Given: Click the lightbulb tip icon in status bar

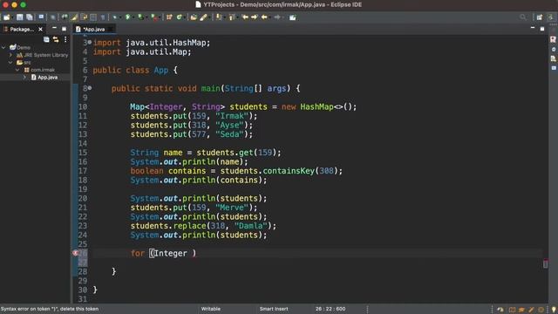Looking at the screenshot, I should click(x=554, y=310).
